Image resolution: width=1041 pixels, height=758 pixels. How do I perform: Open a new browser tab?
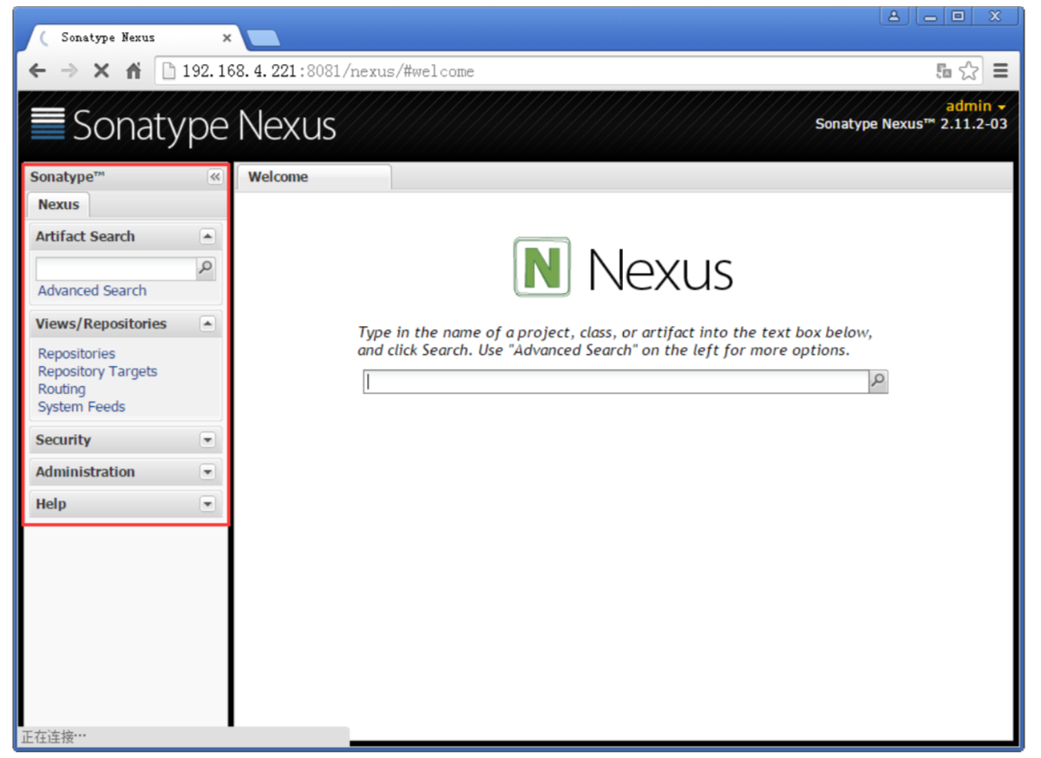tap(263, 38)
